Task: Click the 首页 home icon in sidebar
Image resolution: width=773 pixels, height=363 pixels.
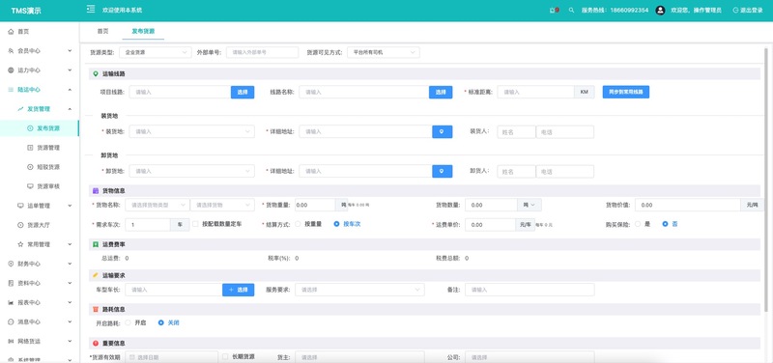Action: click(x=11, y=32)
